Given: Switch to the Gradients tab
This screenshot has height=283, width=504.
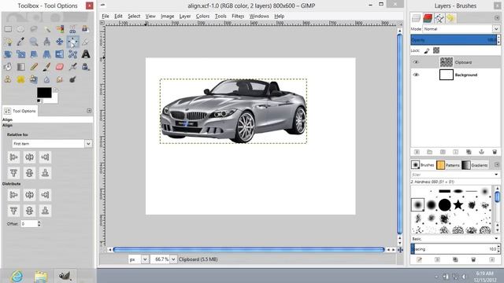Looking at the screenshot, I should click(475, 165).
